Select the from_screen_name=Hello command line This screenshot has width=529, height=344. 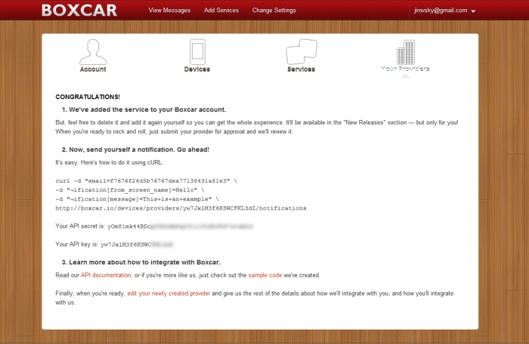pos(130,190)
